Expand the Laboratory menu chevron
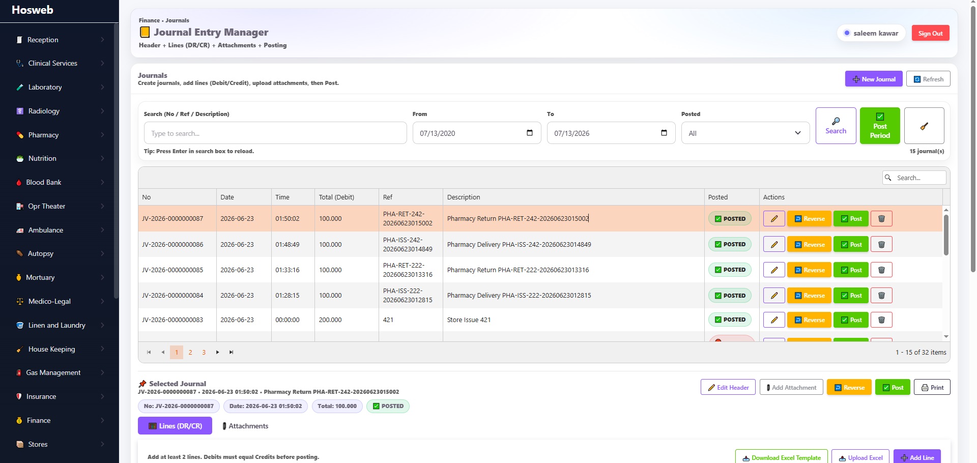 (x=102, y=87)
